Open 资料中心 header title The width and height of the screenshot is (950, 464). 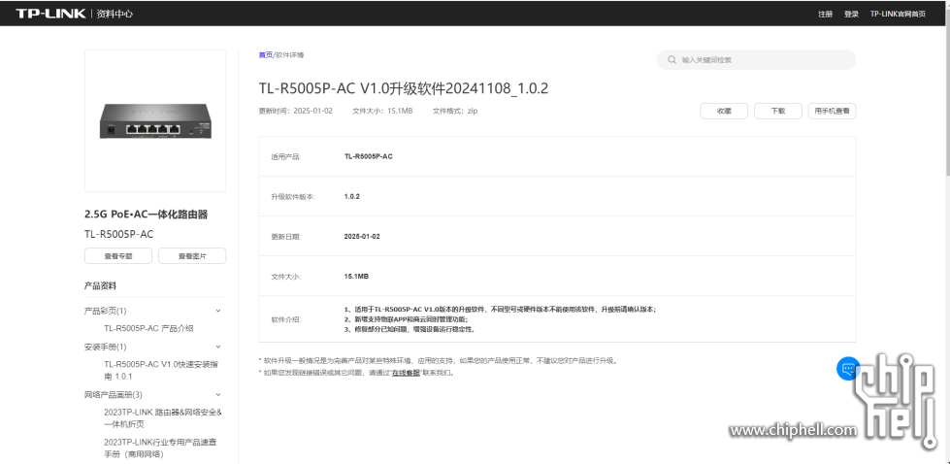[x=115, y=14]
